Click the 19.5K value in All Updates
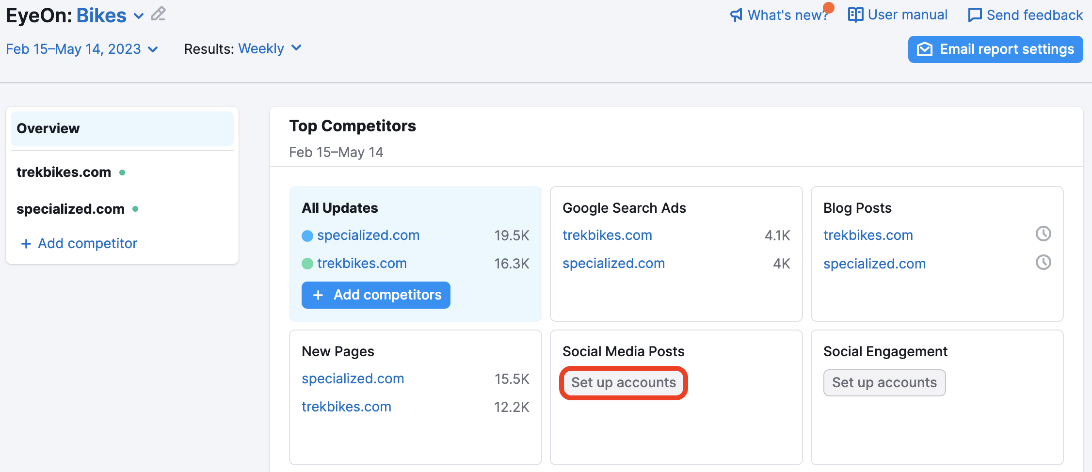 (512, 236)
